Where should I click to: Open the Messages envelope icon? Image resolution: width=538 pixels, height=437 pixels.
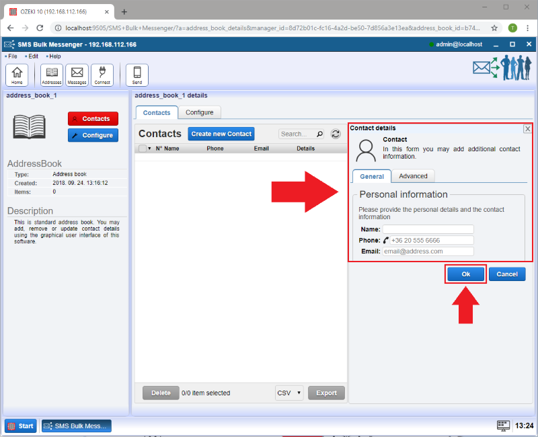[77, 75]
